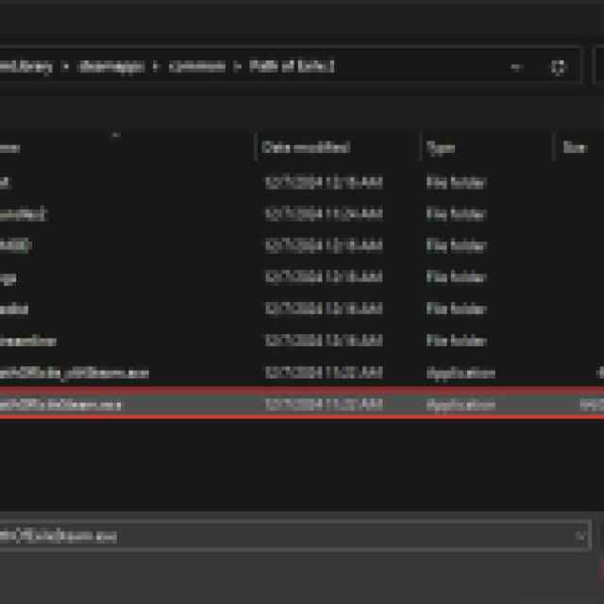Screen dimensions: 604x604
Task: Click the refresh icon beside the address bar
Action: [x=559, y=67]
